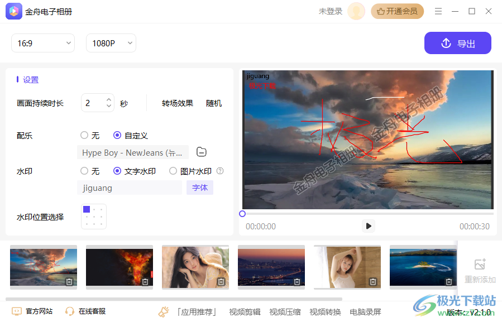Open the music file selection folder icon
This screenshot has height=322, width=502.
(x=201, y=152)
